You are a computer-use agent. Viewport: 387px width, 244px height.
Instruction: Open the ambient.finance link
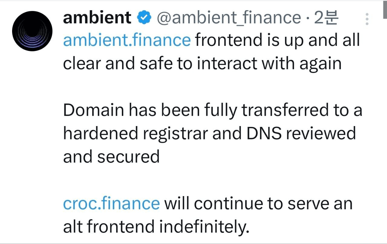click(x=127, y=40)
